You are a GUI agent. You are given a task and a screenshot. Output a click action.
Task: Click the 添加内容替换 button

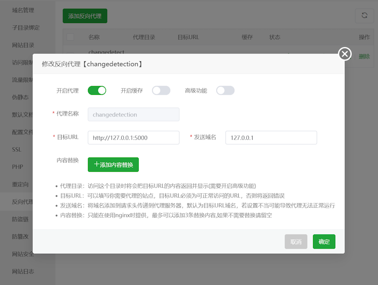pyautogui.click(x=113, y=164)
